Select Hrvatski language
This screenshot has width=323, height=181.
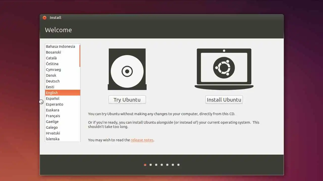point(62,133)
